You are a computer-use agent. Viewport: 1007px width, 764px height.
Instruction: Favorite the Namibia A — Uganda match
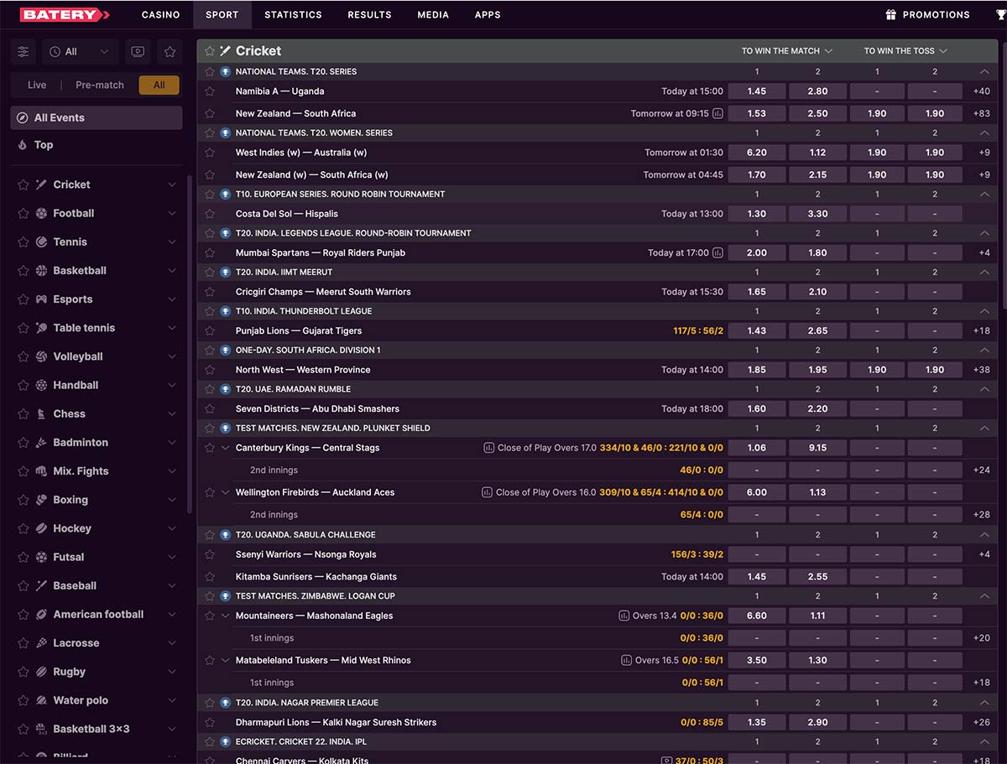[x=210, y=91]
